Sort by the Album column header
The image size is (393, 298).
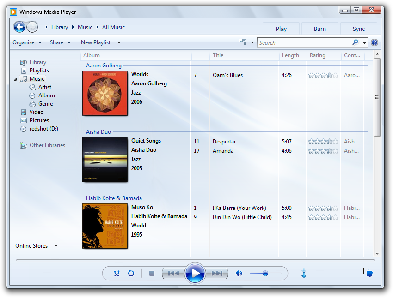tap(136, 55)
